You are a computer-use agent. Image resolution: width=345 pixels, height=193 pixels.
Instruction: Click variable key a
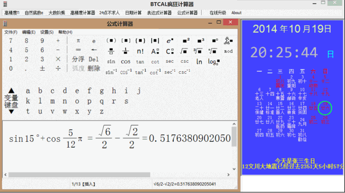(28, 91)
